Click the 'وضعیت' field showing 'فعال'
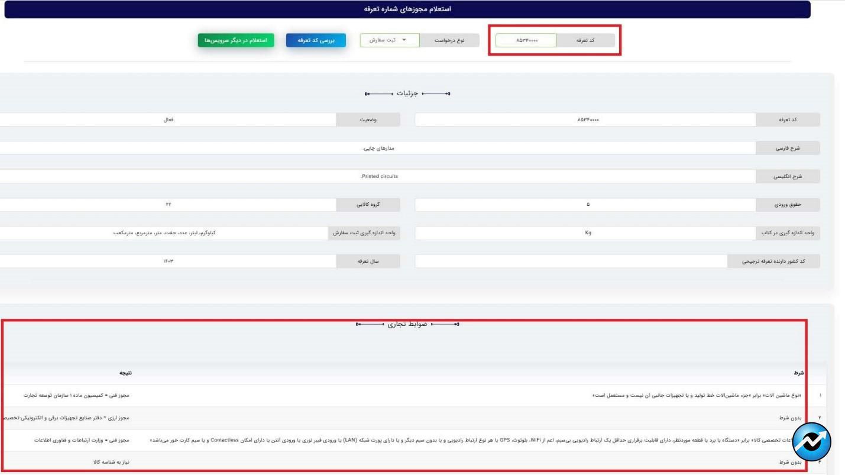Viewport: 845px width, 475px height. [168, 119]
